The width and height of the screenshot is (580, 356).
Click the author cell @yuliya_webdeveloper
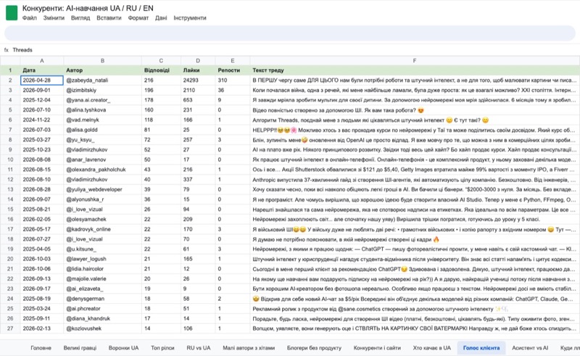[x=102, y=189]
